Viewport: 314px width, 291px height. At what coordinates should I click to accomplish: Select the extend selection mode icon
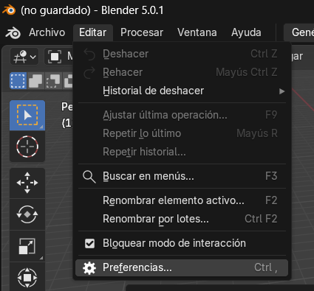pyautogui.click(x=35, y=81)
